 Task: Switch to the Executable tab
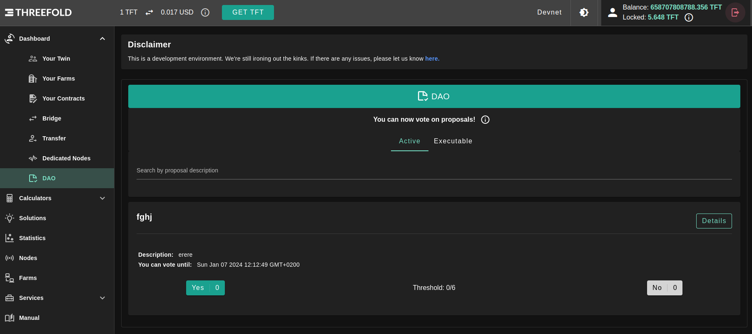click(x=453, y=141)
